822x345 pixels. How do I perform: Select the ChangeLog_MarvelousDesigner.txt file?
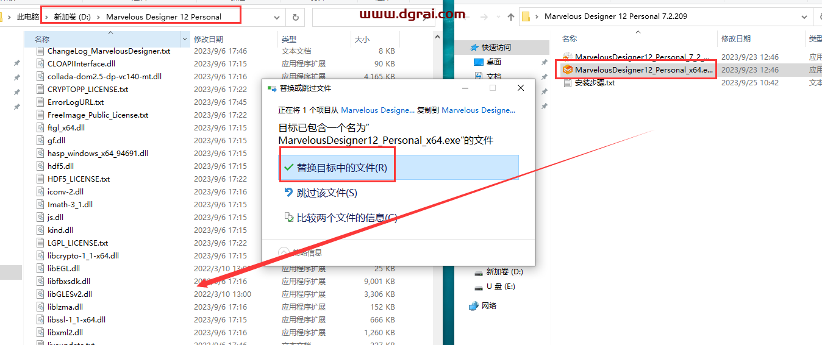tap(109, 51)
